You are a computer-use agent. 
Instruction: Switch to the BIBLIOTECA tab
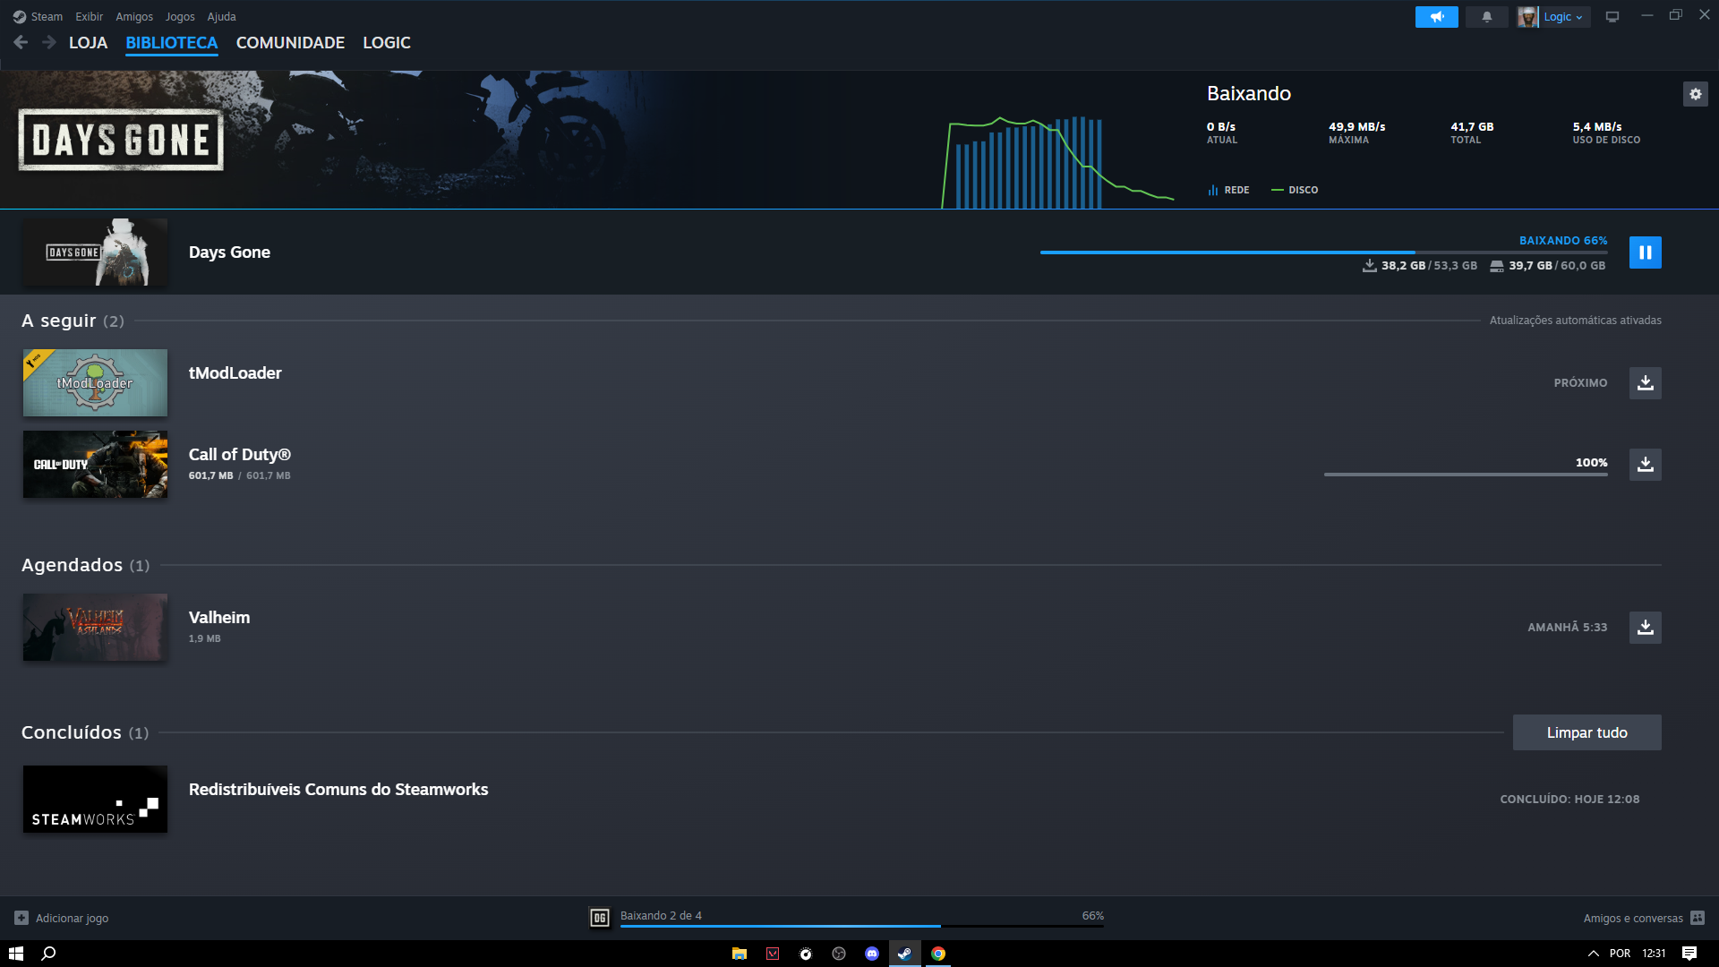point(172,43)
